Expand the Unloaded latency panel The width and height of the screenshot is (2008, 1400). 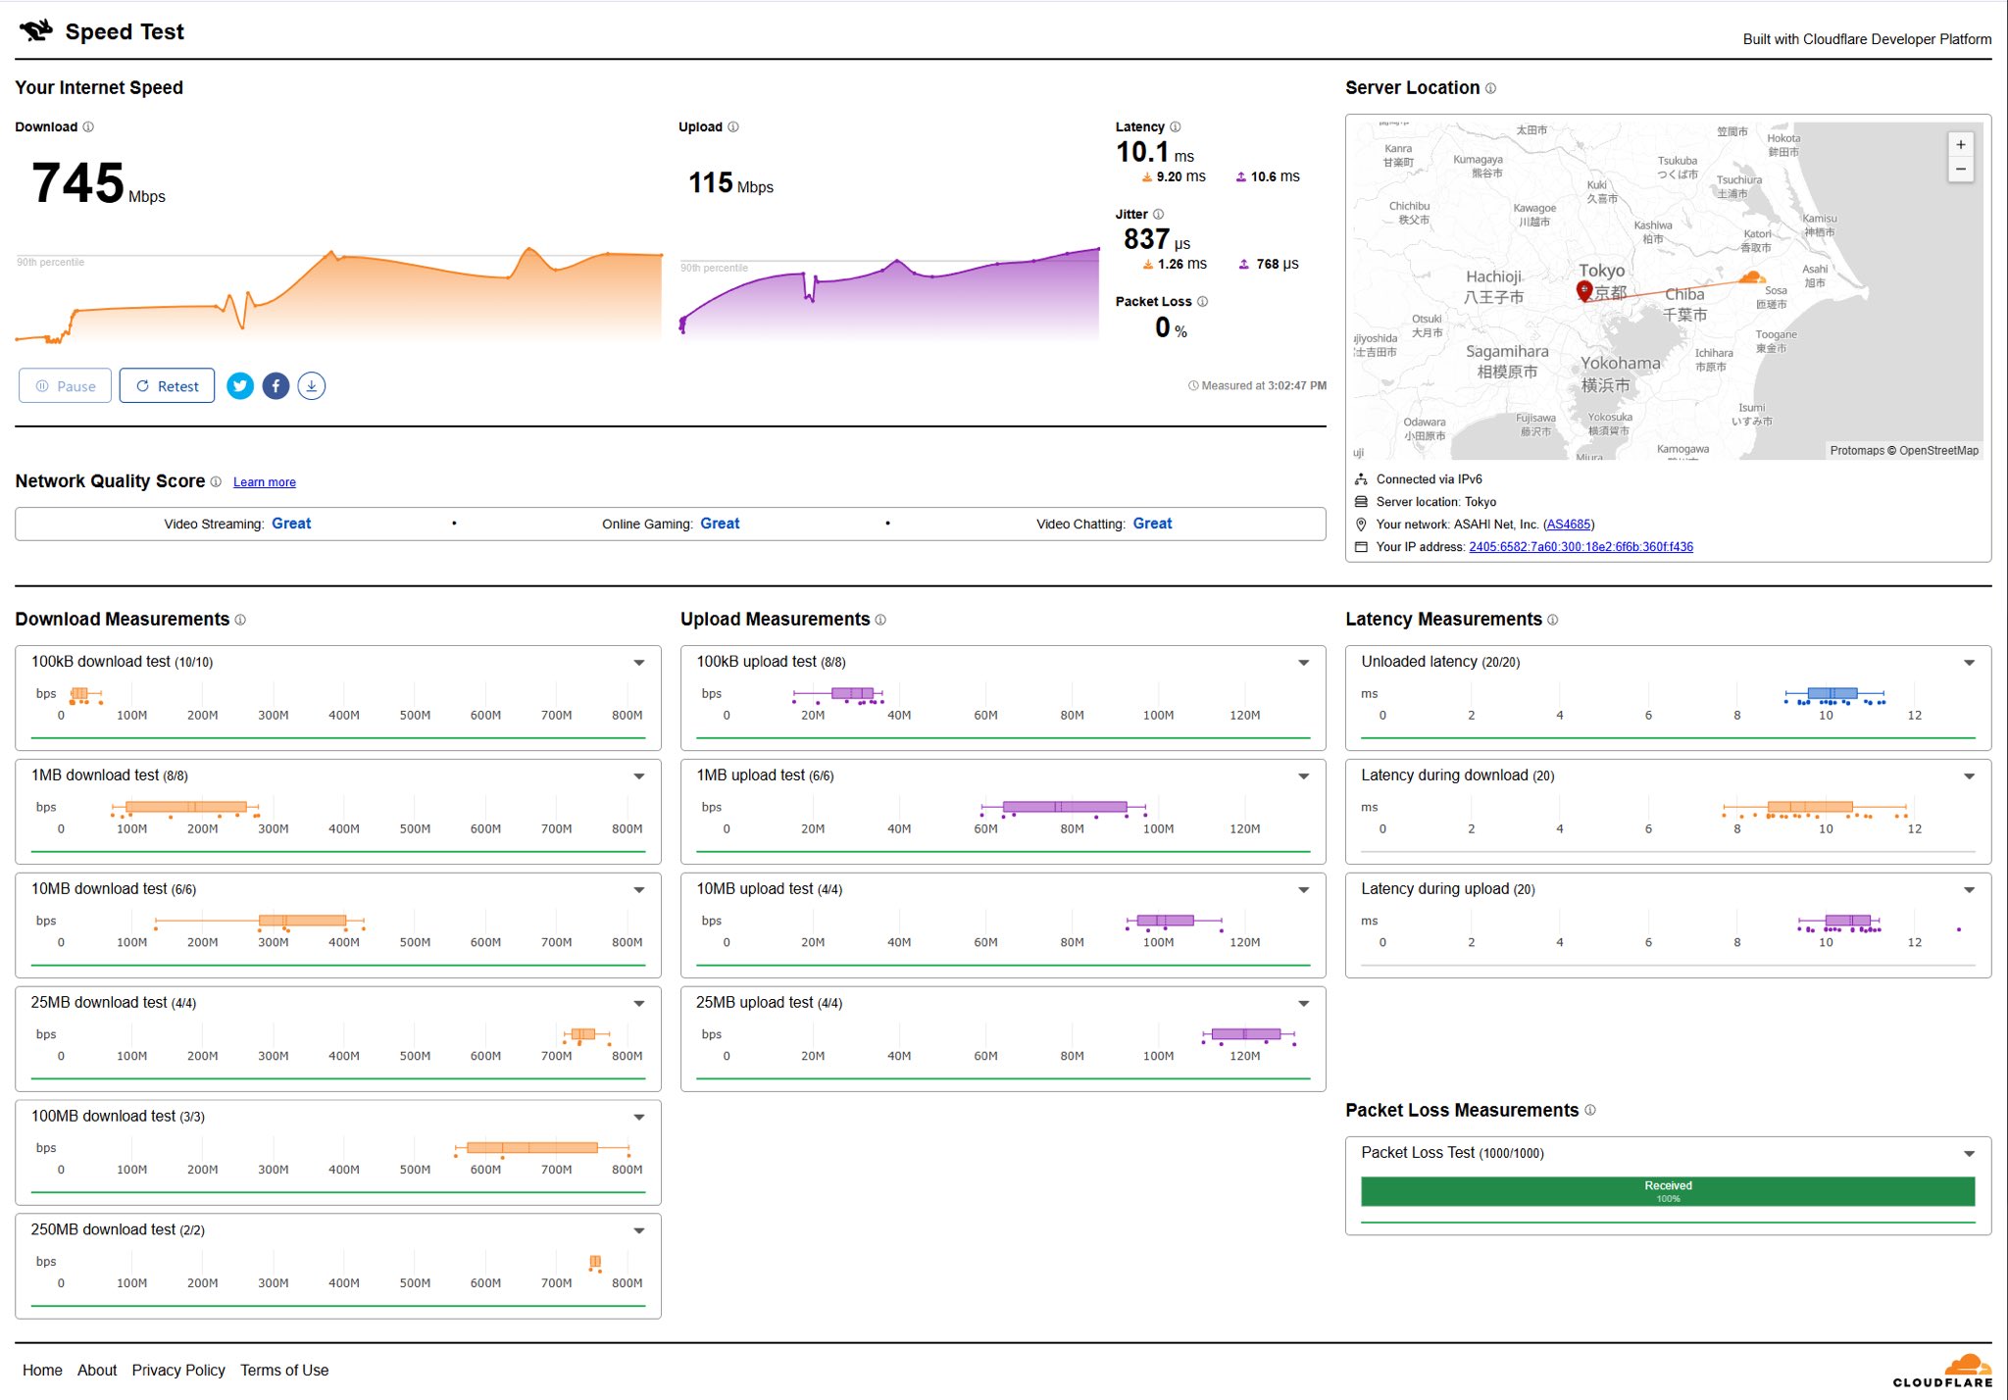[1969, 663]
